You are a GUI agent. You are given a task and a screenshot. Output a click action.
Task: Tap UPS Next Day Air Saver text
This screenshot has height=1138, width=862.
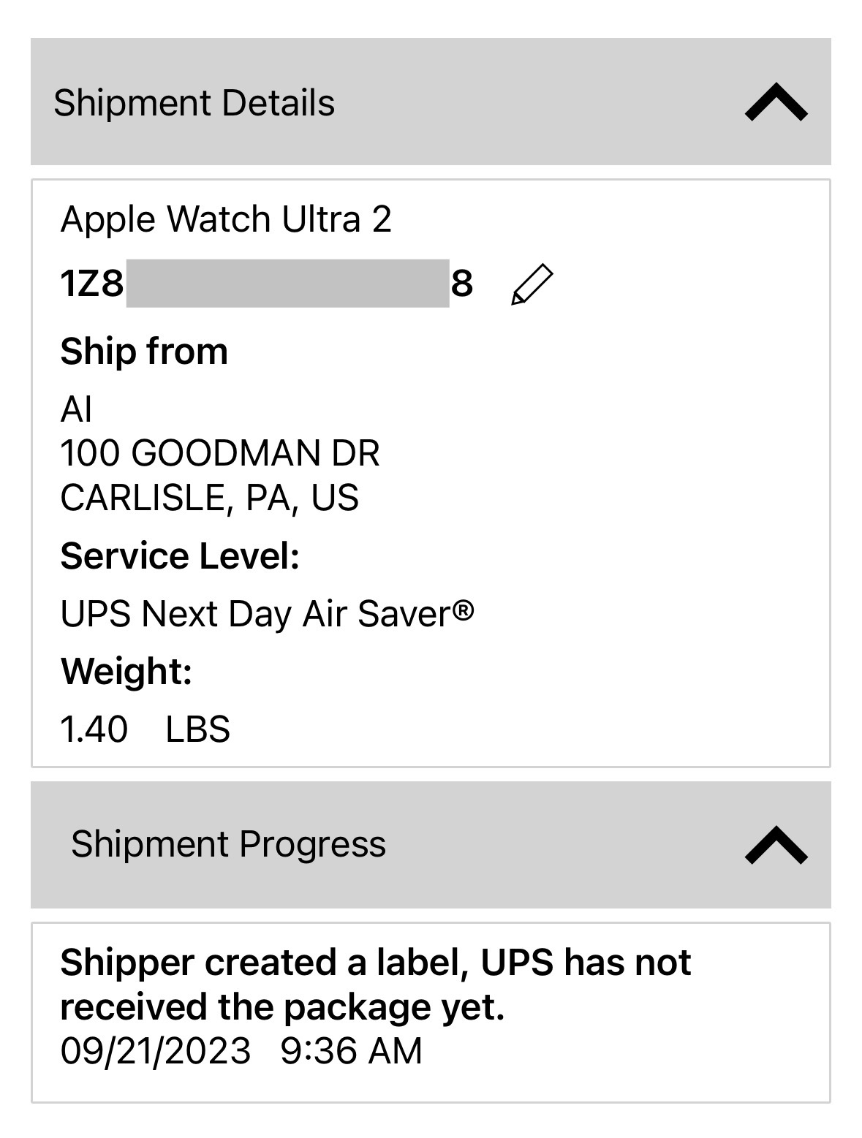pos(268,614)
